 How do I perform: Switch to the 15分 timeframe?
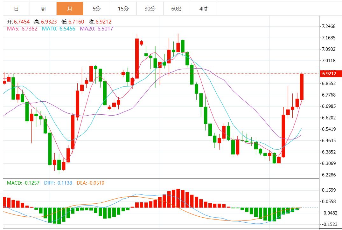pos(123,9)
